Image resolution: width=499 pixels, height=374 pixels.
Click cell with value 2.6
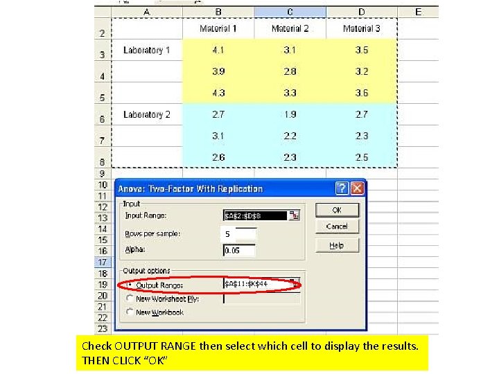(218, 157)
